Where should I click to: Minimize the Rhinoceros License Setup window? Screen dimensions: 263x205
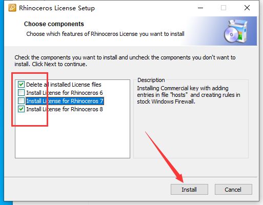tap(200, 8)
